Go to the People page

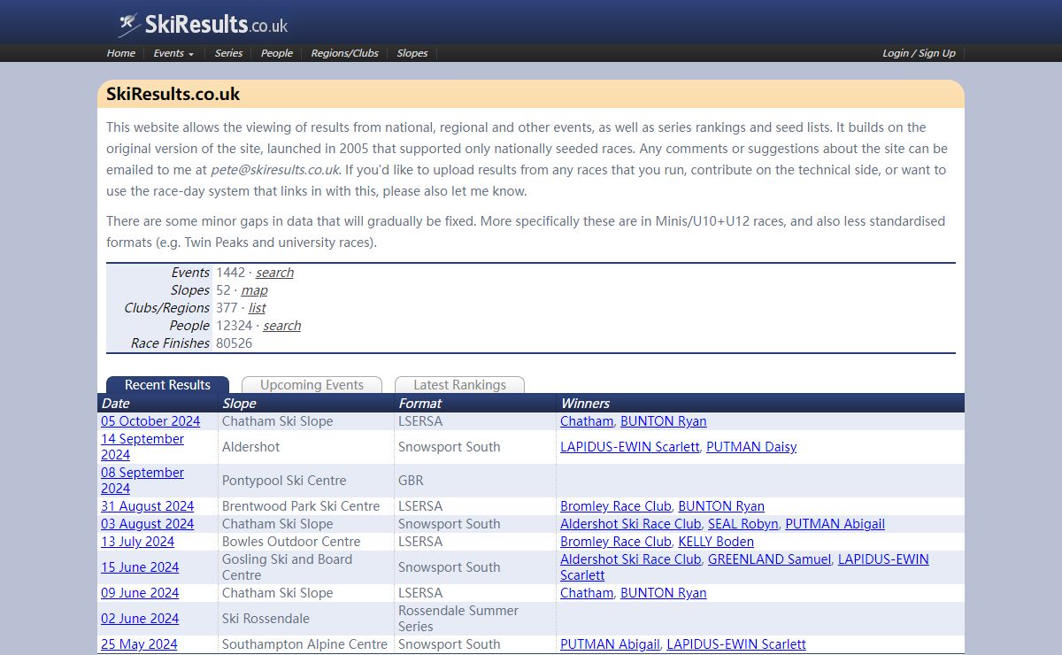276,53
